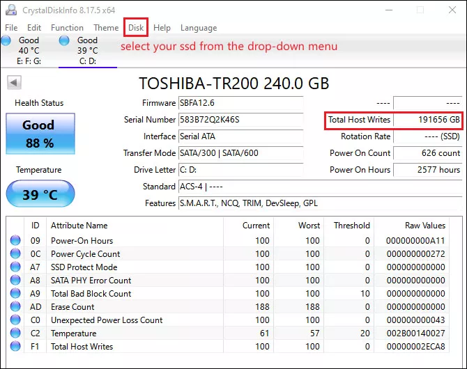Open the Disk menu
The height and width of the screenshot is (369, 467).
pos(136,28)
